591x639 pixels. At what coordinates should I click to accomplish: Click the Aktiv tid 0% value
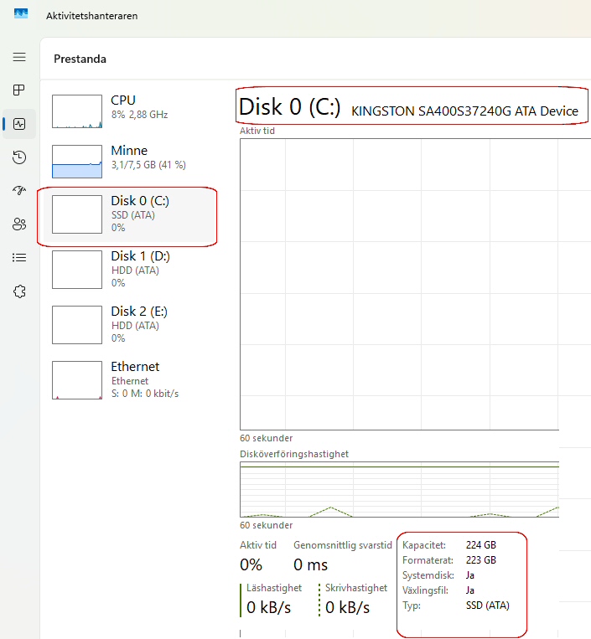tap(251, 564)
